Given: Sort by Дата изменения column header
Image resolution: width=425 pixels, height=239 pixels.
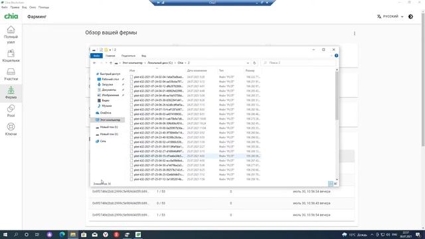Looking at the screenshot, I should [x=197, y=70].
